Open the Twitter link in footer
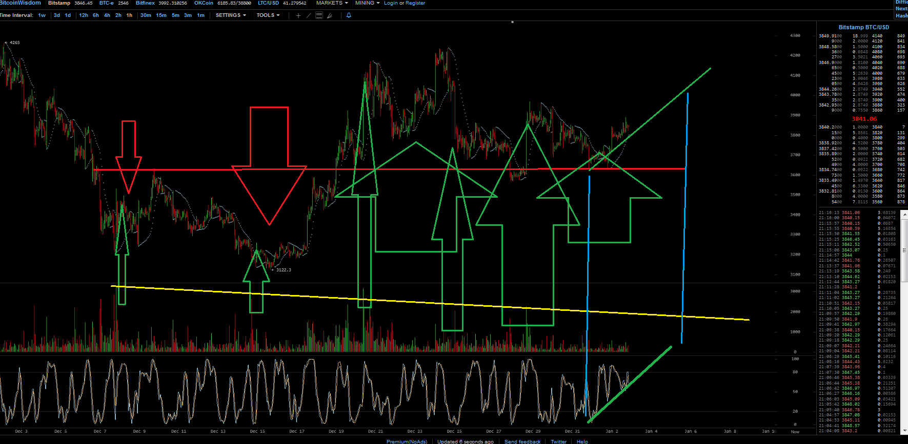Viewport: 908px width, 444px height. (559, 441)
